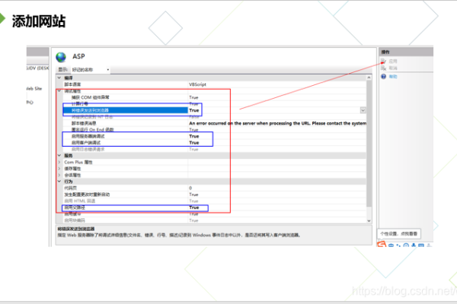Image resolution: width=457 pixels, height=304 pixels.
Task: Collapse the 调试属性 section
Action: pos(59,91)
